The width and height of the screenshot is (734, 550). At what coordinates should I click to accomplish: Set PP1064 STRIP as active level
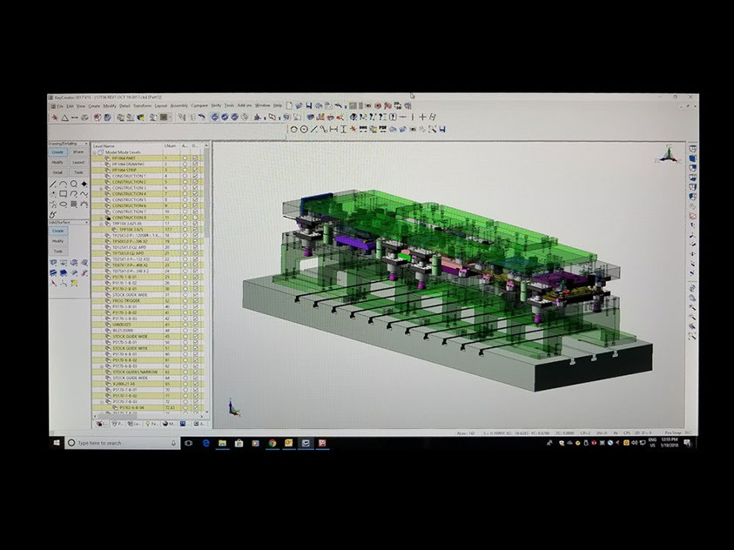(185, 170)
